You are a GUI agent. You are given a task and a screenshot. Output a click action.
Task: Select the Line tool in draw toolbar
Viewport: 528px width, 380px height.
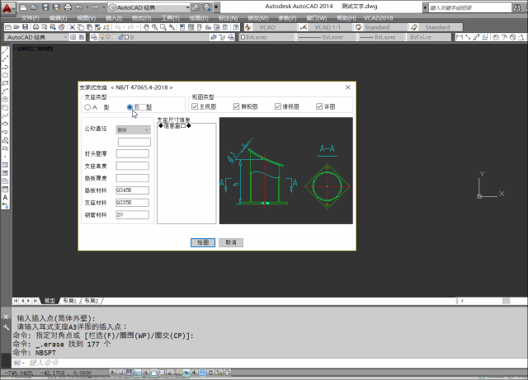[5, 51]
